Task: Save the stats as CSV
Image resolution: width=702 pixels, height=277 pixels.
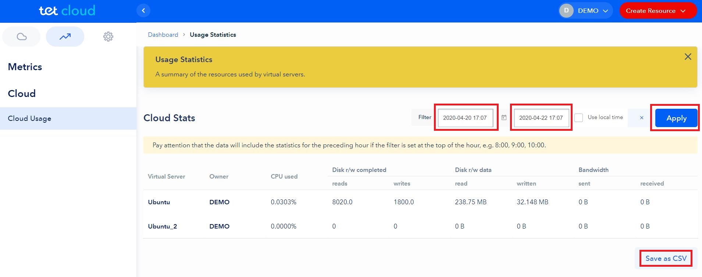Action: tap(666, 258)
